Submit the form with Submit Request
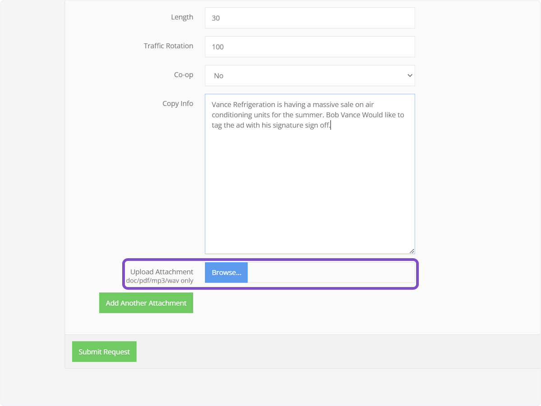 click(104, 352)
